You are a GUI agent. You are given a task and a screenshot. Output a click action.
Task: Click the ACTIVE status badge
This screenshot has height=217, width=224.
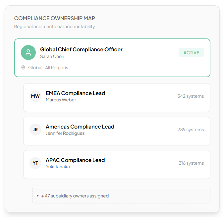click(x=191, y=53)
